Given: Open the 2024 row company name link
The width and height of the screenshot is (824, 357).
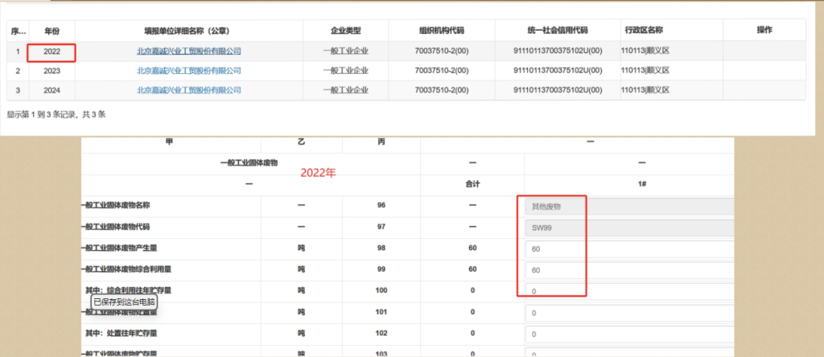Looking at the screenshot, I should pyautogui.click(x=189, y=91).
